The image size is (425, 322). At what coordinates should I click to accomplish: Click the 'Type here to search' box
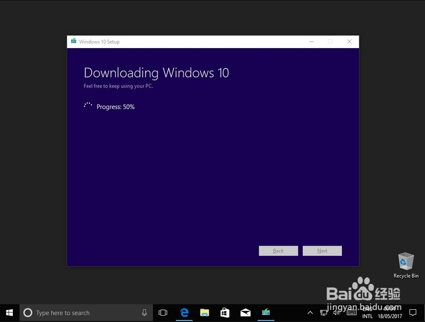coord(86,313)
